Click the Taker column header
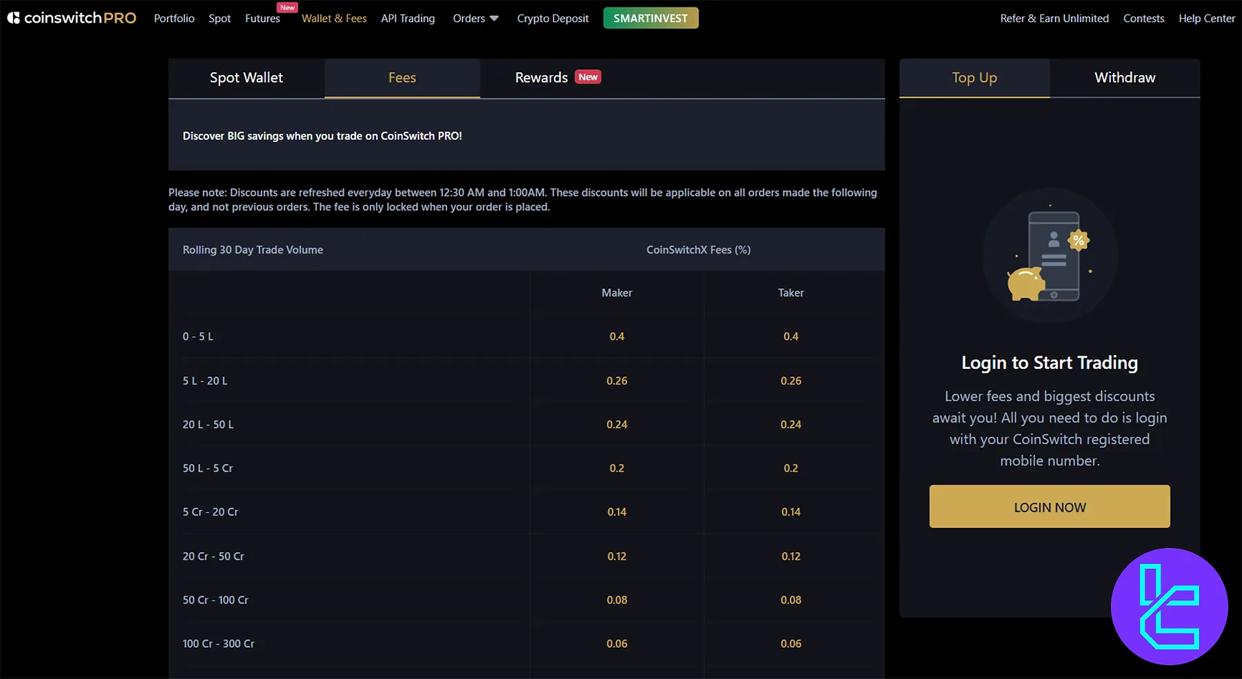Viewport: 1242px width, 679px height. click(x=791, y=293)
